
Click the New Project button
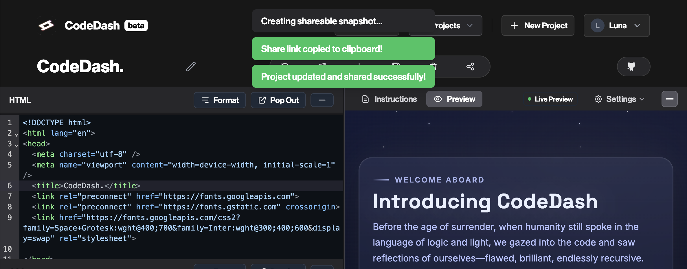[538, 25]
